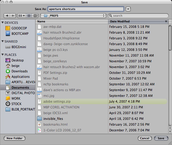Sort by the Name column header
Image resolution: width=172 pixels, height=145 pixels.
point(72,21)
